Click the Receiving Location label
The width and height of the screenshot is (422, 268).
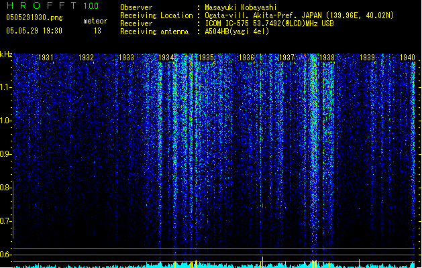(x=156, y=15)
